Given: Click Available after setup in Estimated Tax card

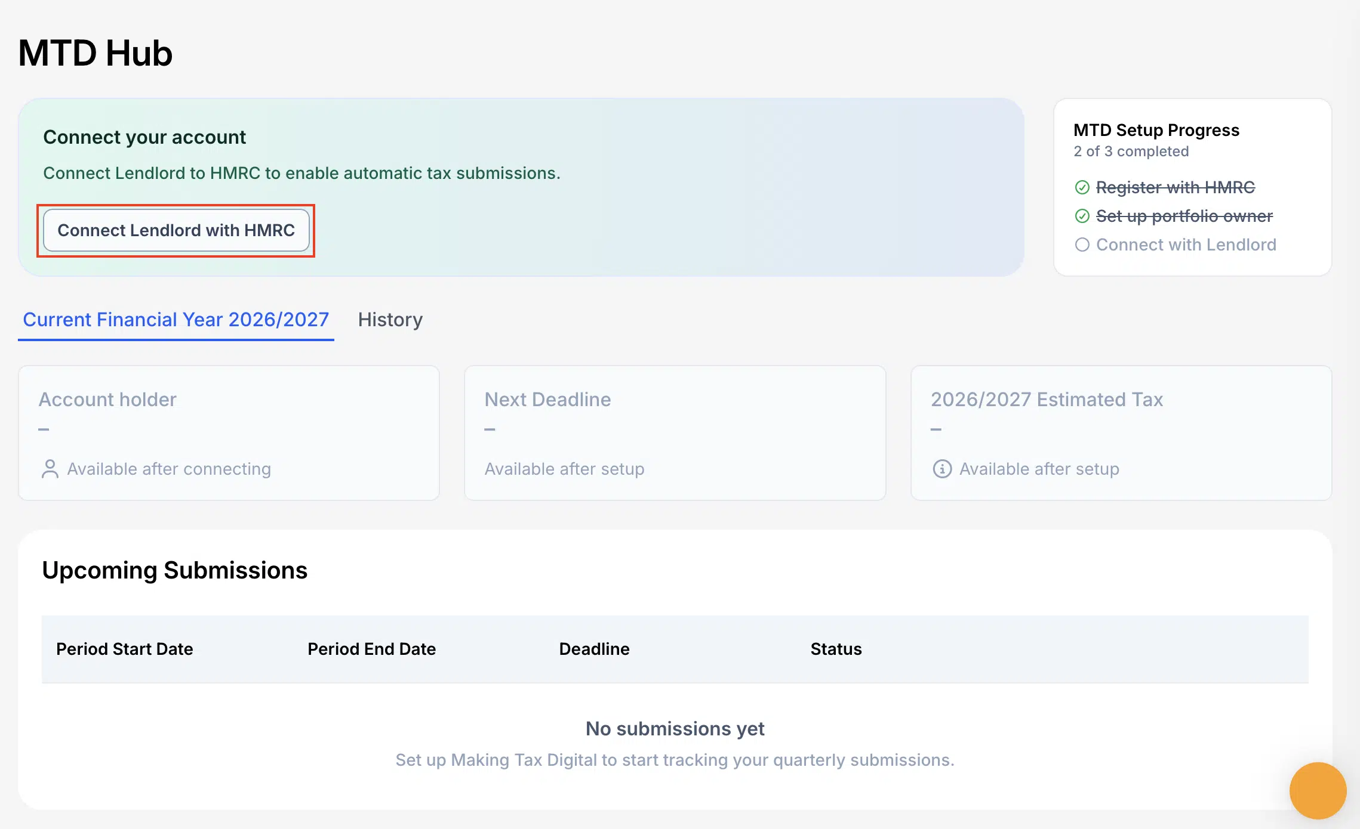Looking at the screenshot, I should tap(1039, 469).
